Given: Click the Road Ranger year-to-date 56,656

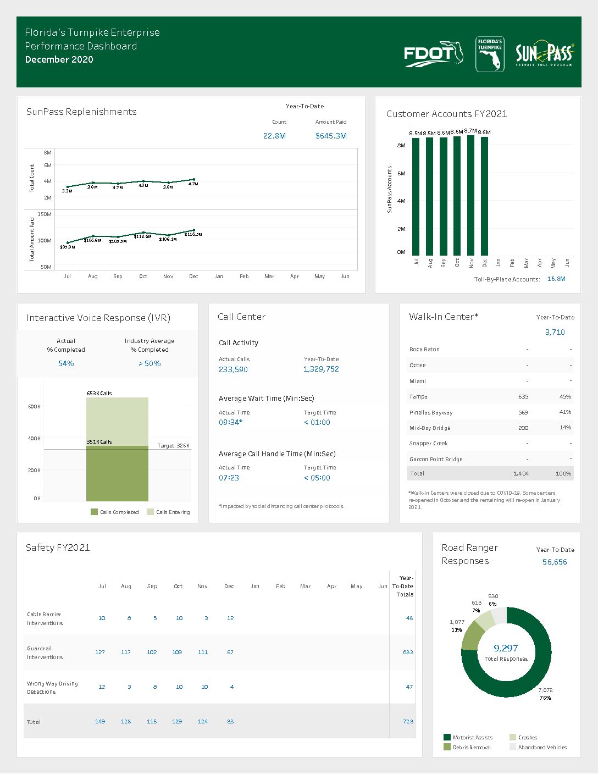Looking at the screenshot, I should [x=555, y=562].
